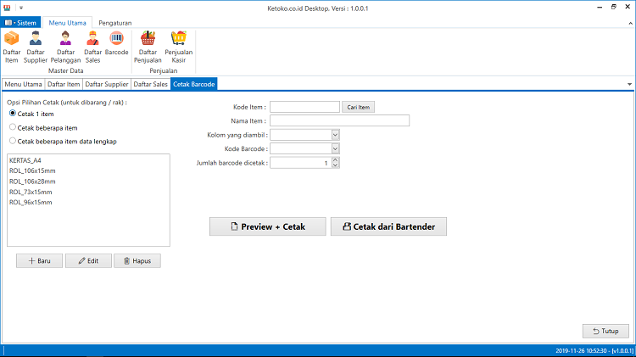
Task: Restore down the application window
Action: [614, 8]
